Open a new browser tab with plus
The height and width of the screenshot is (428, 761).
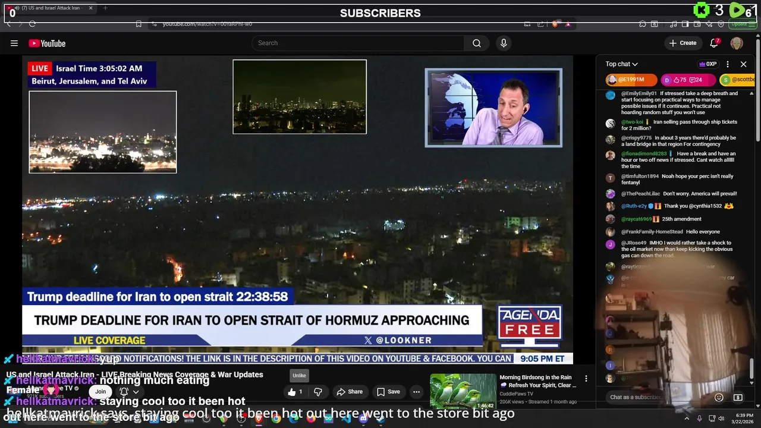pos(105,8)
